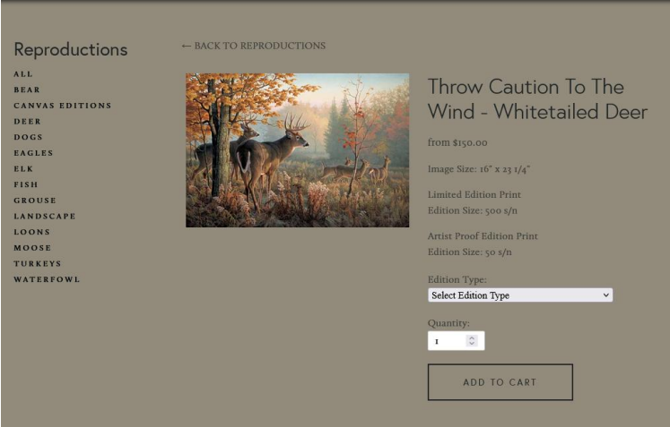Viewport: 670px width, 427px height.
Task: Open Canvas Editions category
Action: click(63, 106)
